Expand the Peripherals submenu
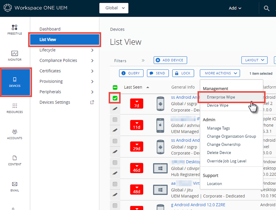 coord(92,92)
